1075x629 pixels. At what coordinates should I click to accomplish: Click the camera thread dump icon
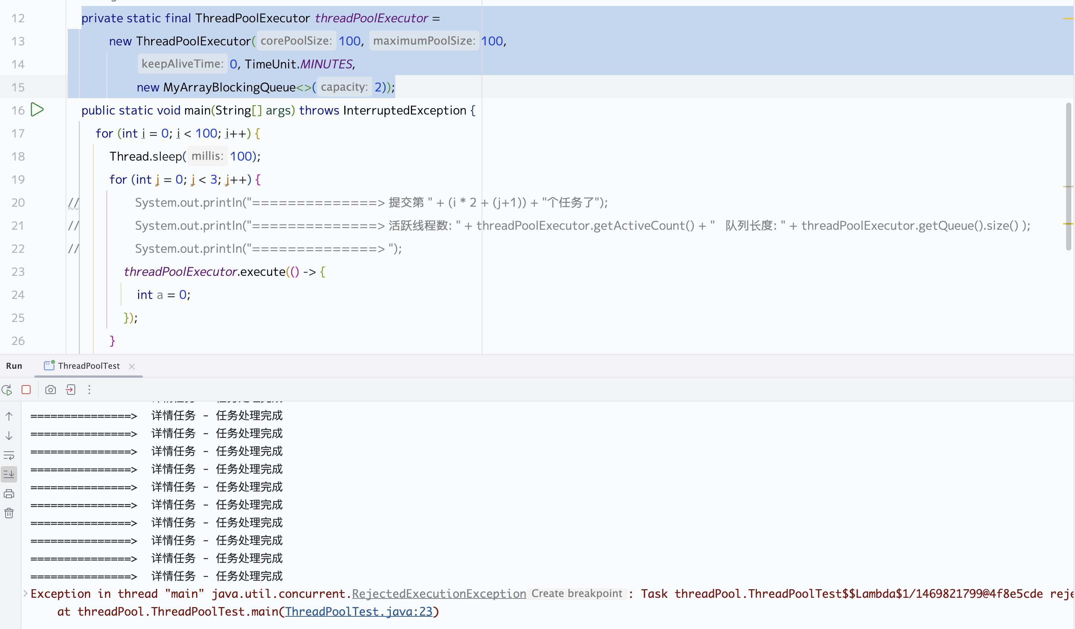[x=50, y=390]
